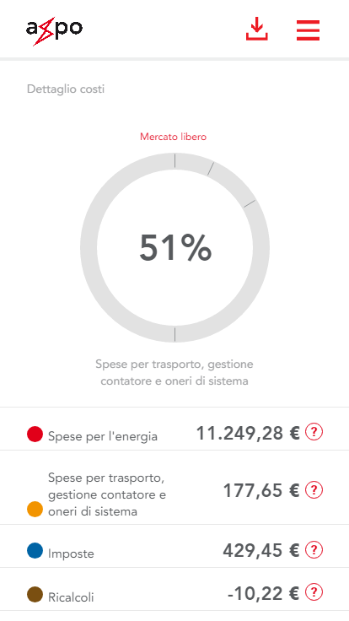This screenshot has height=621, width=349.
Task: Click the Dettaglio costi heading
Action: 66,89
